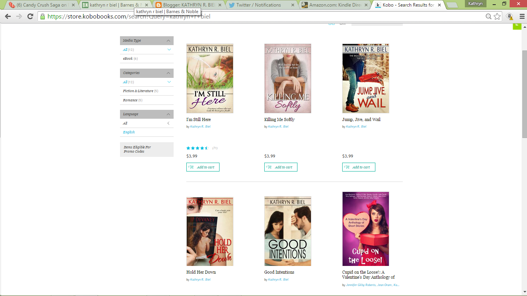The image size is (527, 296).
Task: Click star rating for I'm Still Here
Action: (198, 148)
